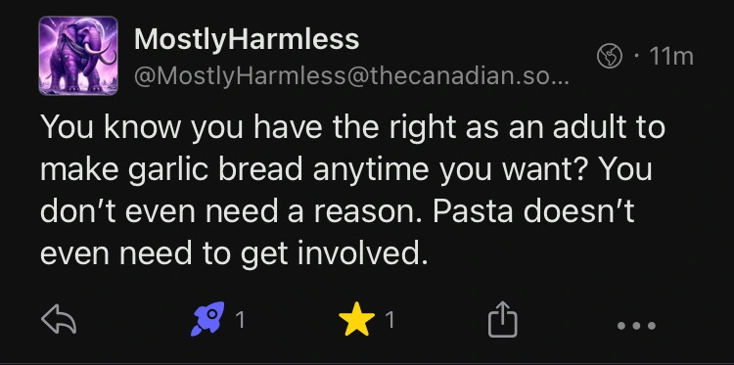
Task: View the boost count next to rocket
Action: [240, 321]
